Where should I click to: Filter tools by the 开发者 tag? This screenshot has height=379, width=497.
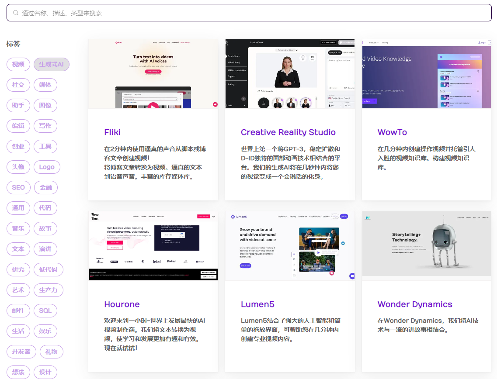tap(21, 352)
